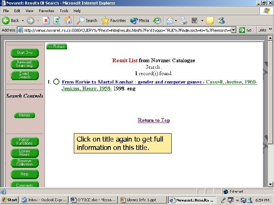Open Library Hours sidebar button
The image size is (274, 205).
click(x=25, y=153)
